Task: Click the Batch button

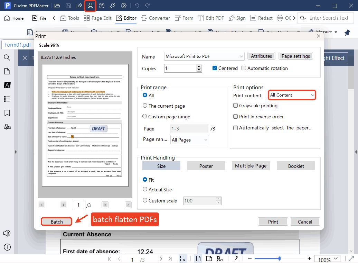Action: [57, 222]
